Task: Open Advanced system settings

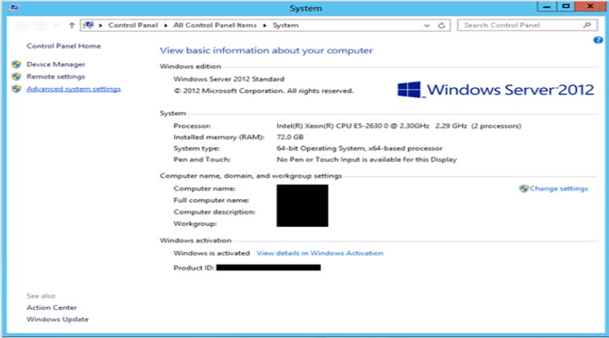Action: click(73, 89)
